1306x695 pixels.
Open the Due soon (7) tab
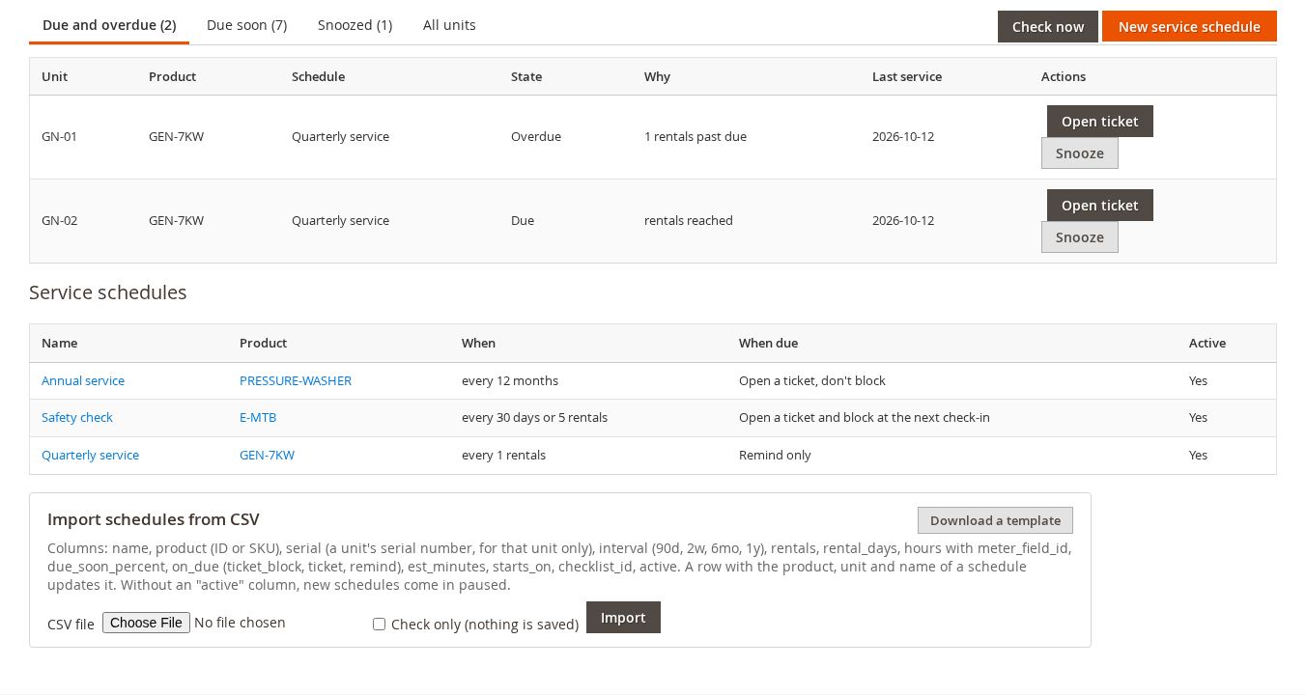click(x=246, y=25)
